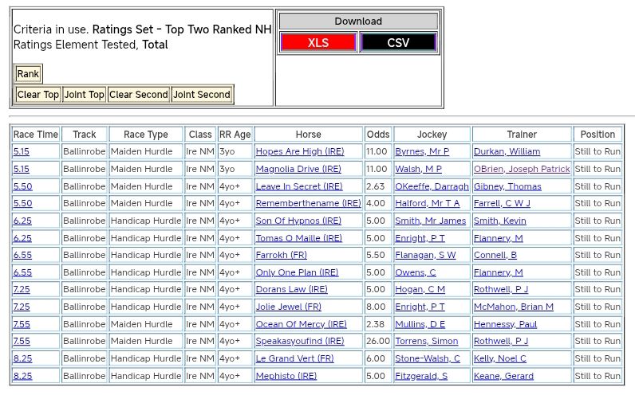Open horse Speakasyoufind (IRE)

point(300,341)
